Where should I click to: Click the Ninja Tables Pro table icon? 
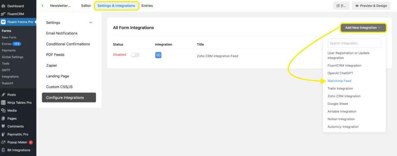[x=3, y=103]
